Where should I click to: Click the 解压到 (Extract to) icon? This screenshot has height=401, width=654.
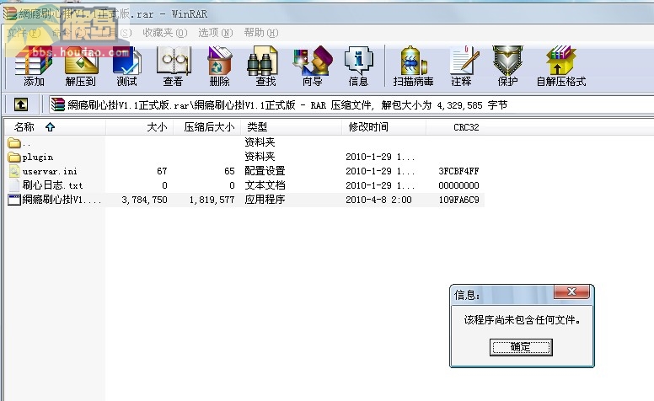coord(81,67)
